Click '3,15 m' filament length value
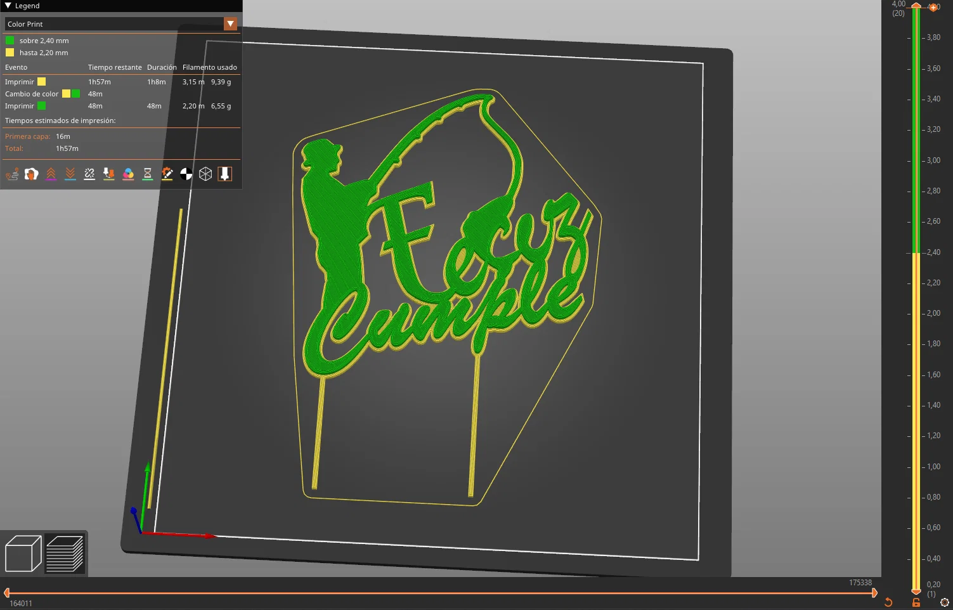 pos(193,82)
